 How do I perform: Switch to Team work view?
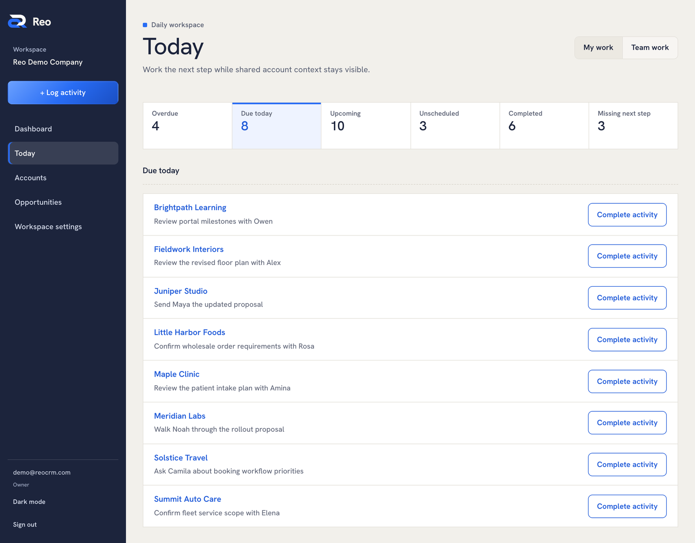(x=650, y=48)
